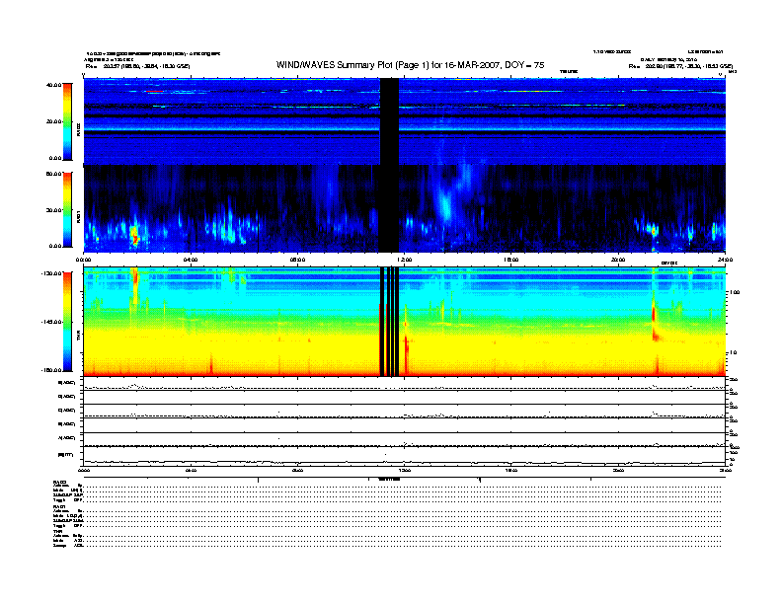
Task: Click the -130.00 label on TNR scale
Action: point(51,273)
